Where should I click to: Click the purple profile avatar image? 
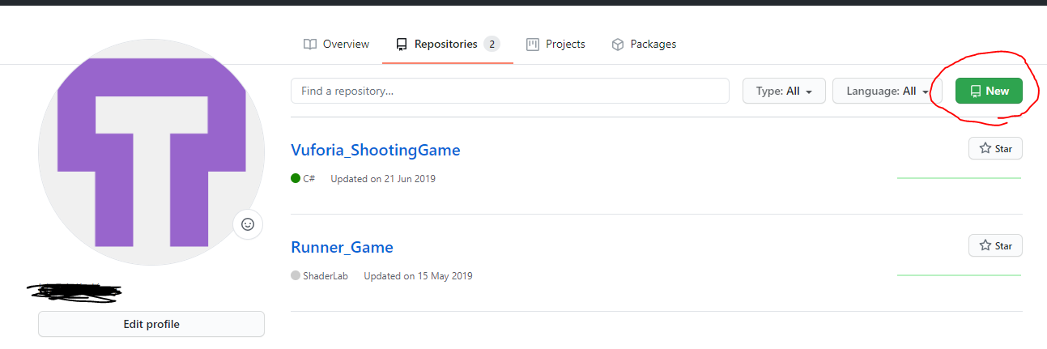(x=151, y=154)
